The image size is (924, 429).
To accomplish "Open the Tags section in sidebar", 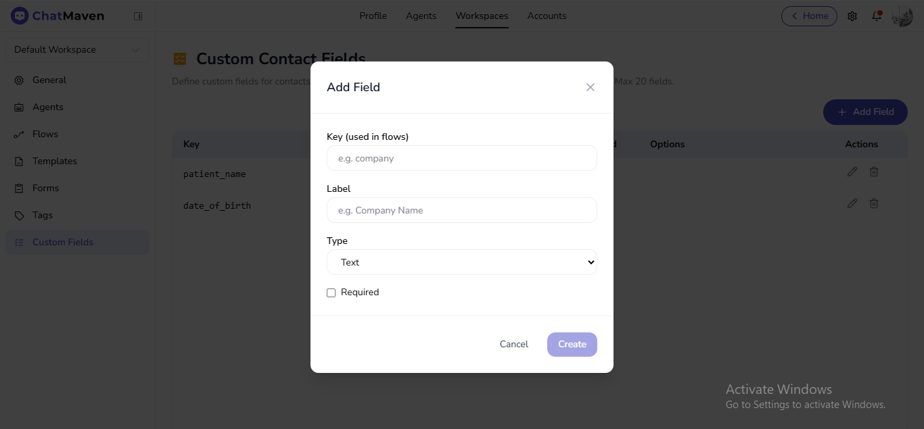I will (42, 215).
